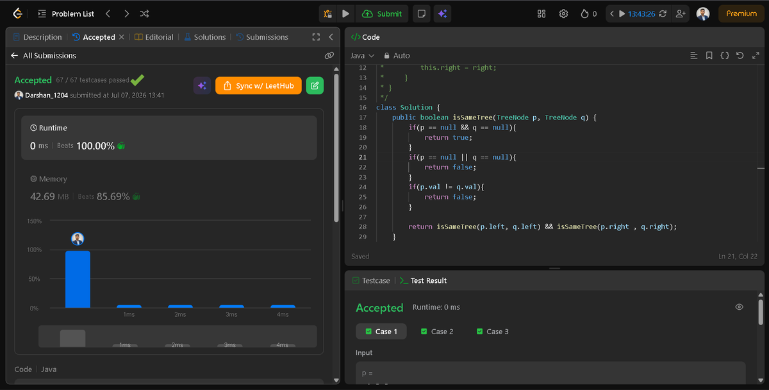Start the debugger icon beside Run
The height and width of the screenshot is (390, 769).
click(328, 13)
